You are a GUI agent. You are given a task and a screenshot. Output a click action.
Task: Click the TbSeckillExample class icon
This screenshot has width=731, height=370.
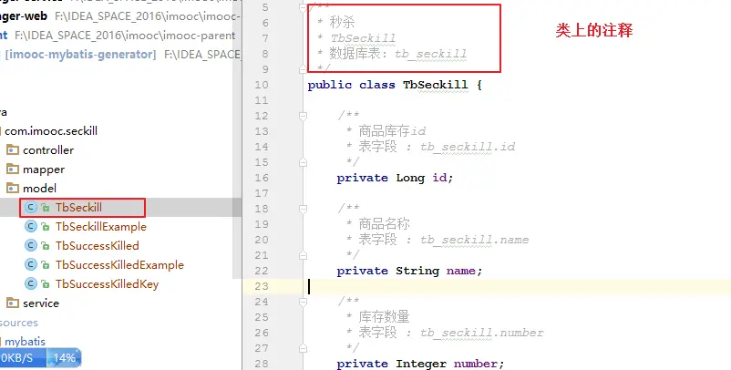coord(31,227)
